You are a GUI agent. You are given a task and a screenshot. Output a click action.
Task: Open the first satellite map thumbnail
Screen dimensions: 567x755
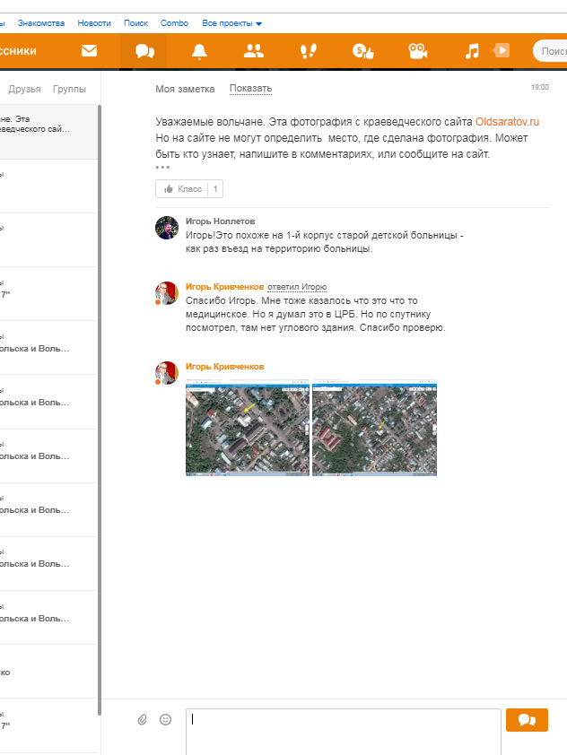[247, 428]
